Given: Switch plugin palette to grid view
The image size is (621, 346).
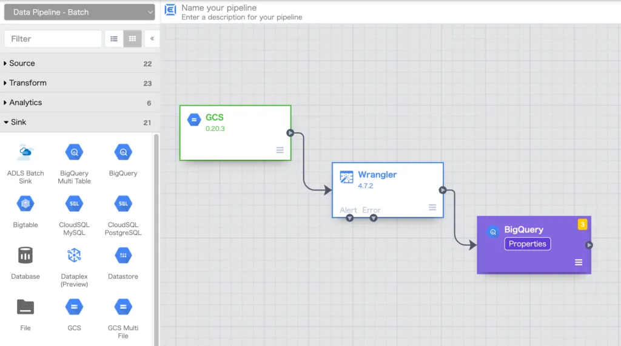Looking at the screenshot, I should pyautogui.click(x=132, y=39).
